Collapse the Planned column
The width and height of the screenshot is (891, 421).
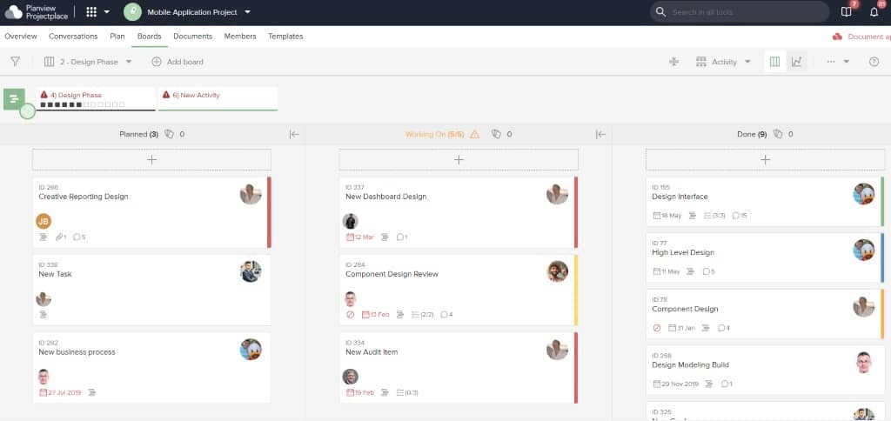tap(294, 134)
